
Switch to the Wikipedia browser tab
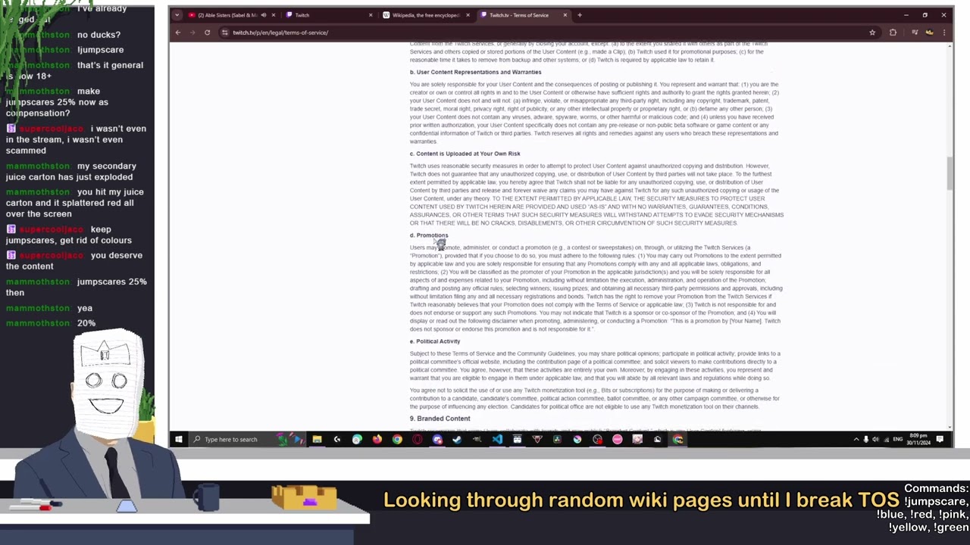(427, 15)
